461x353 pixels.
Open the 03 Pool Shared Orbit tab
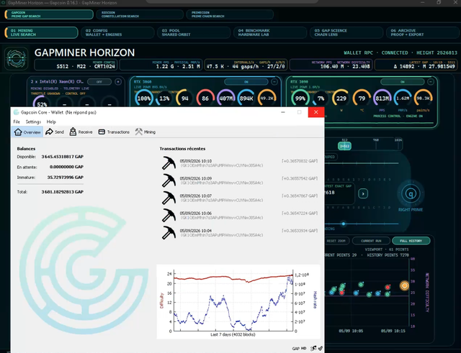tap(194, 32)
